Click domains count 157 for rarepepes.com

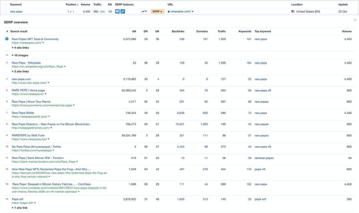tap(205, 39)
